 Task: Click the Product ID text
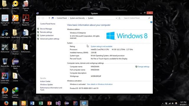pyautogui.click(x=84, y=88)
